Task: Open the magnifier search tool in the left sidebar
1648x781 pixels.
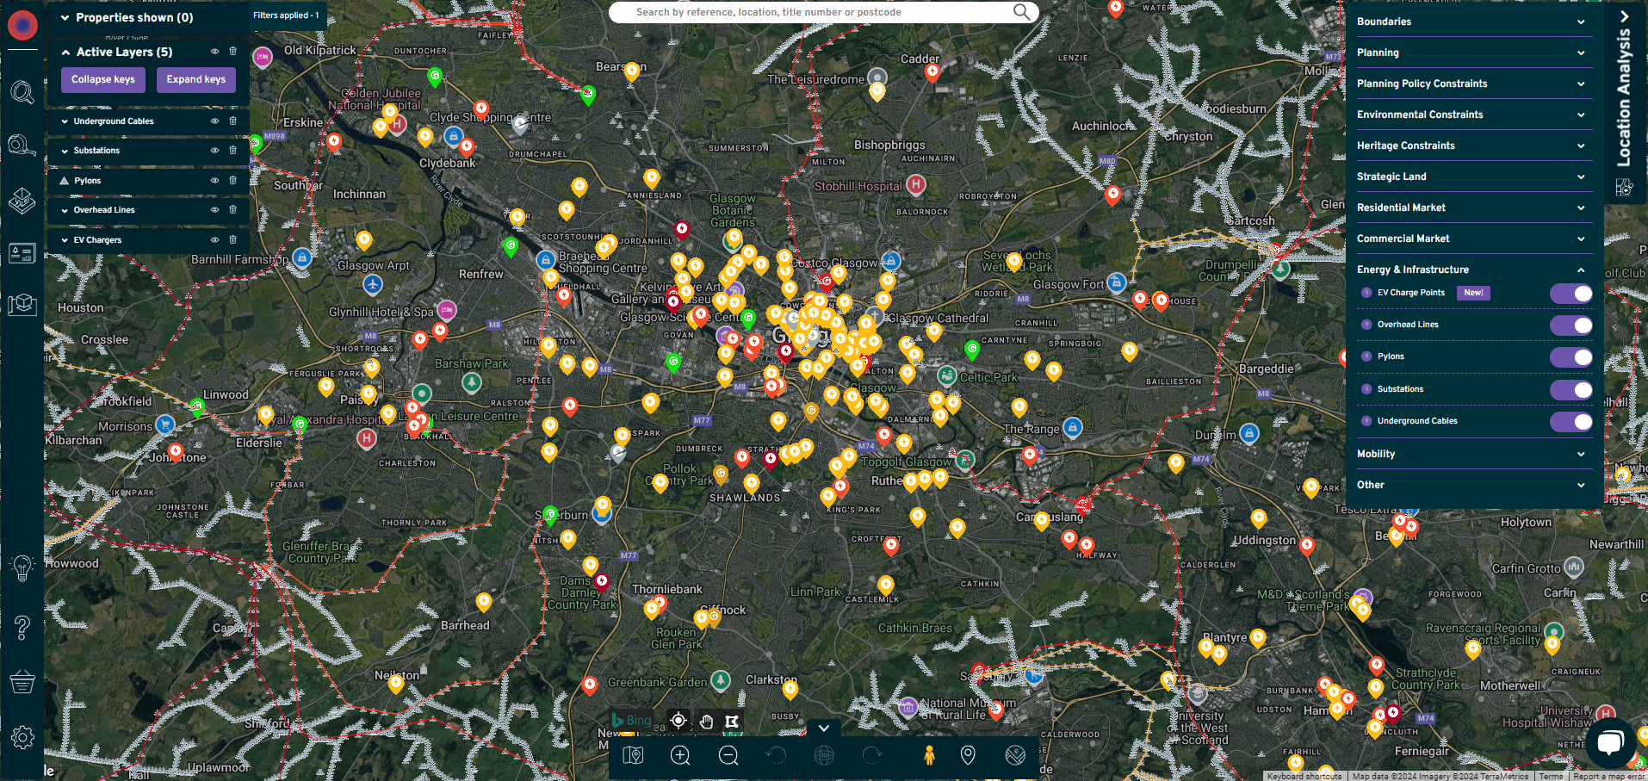Action: click(22, 92)
